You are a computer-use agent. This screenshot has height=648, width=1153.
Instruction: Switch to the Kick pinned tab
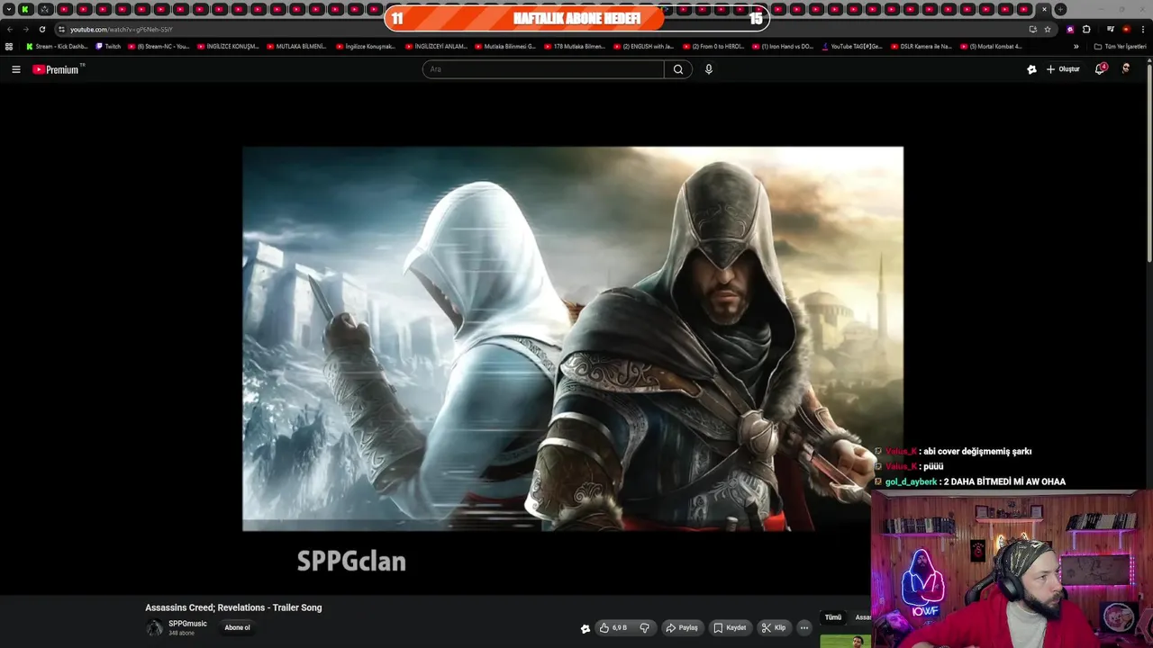coord(25,9)
